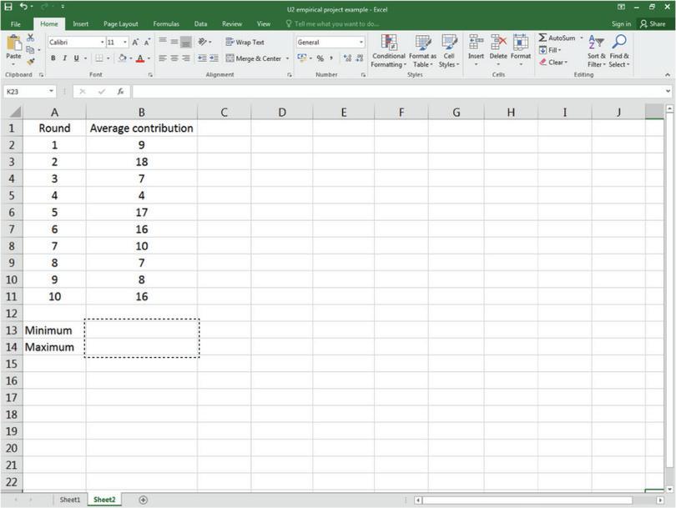Click the Delete cells icon

[498, 43]
